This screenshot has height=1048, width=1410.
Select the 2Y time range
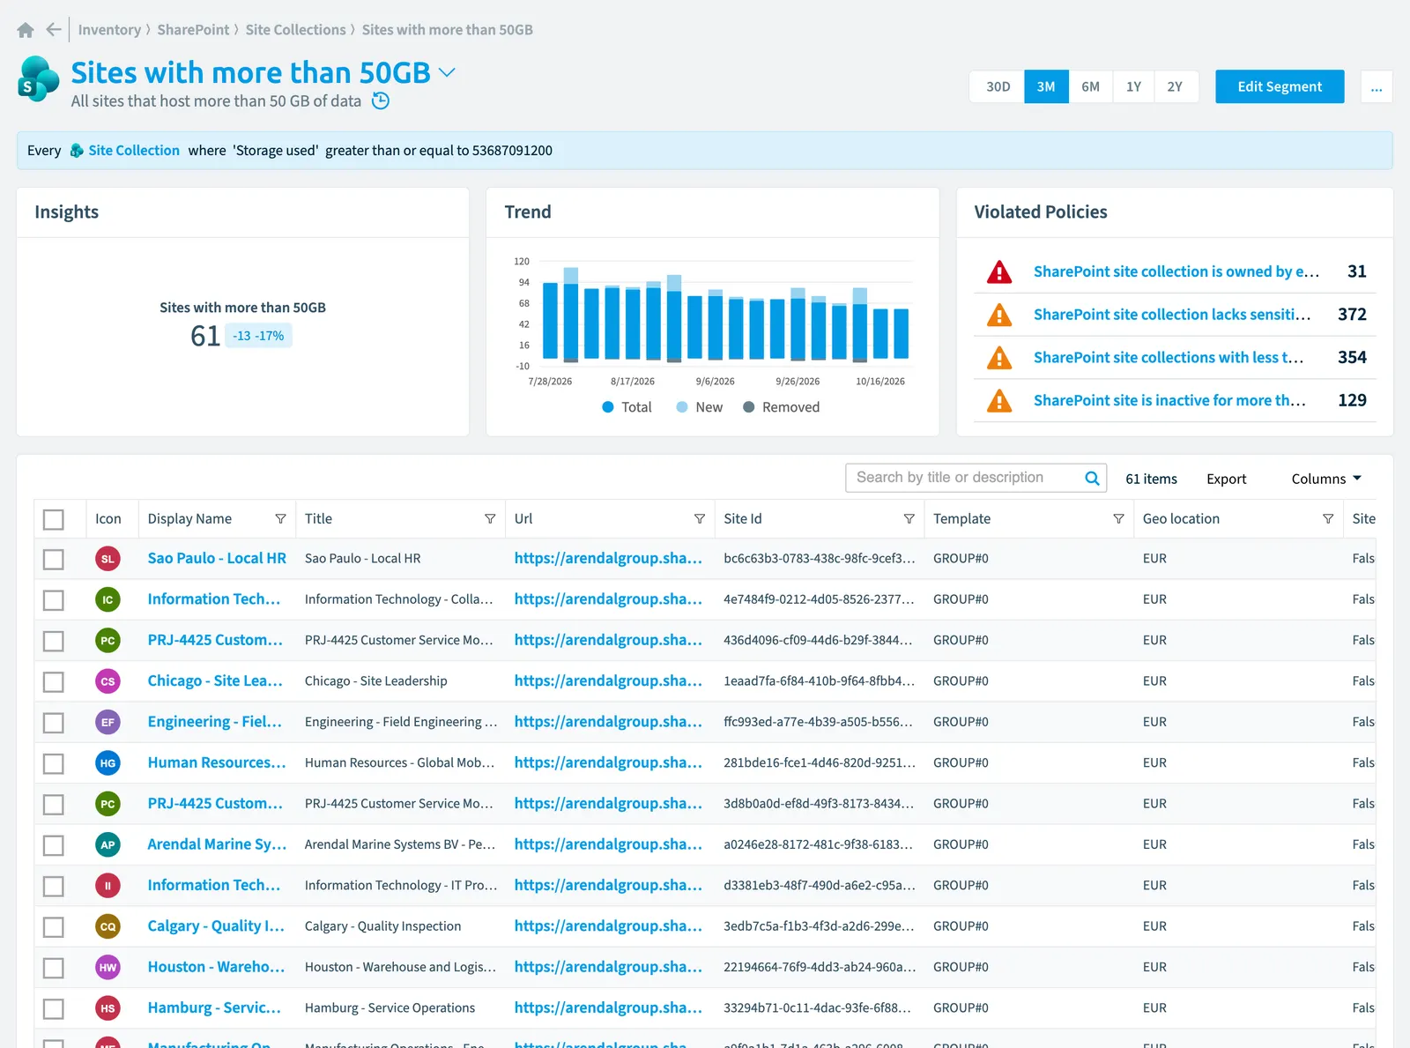(x=1175, y=86)
